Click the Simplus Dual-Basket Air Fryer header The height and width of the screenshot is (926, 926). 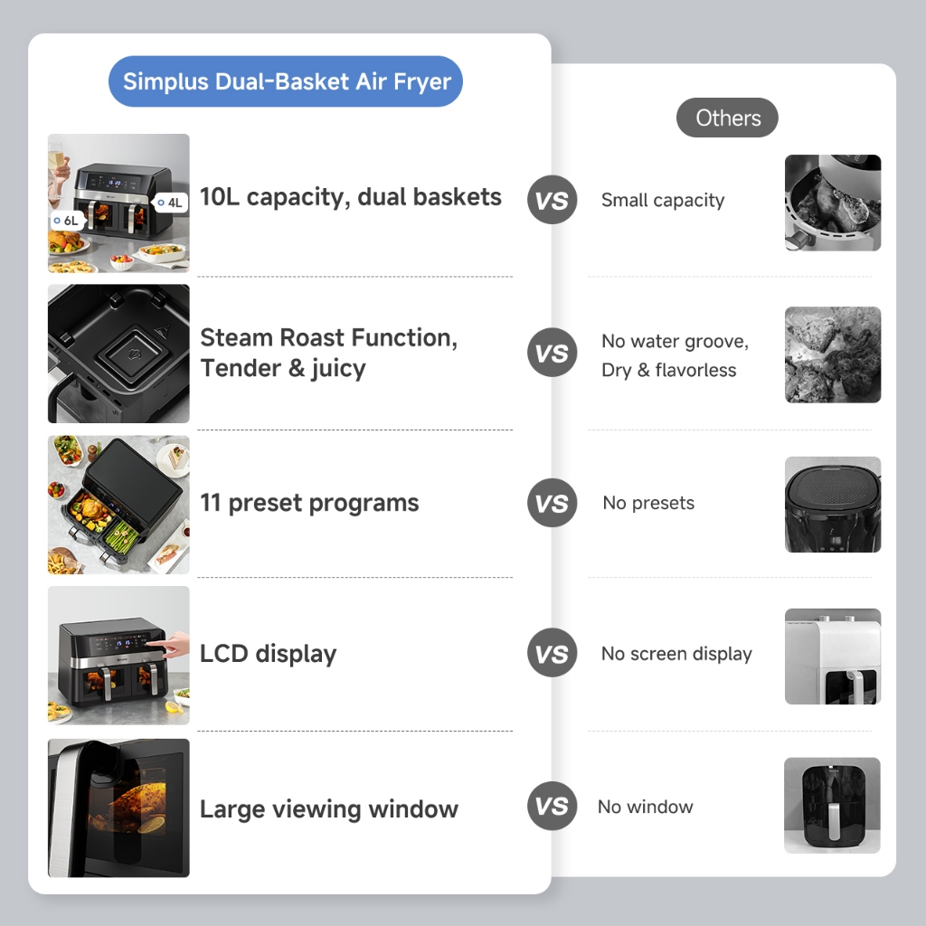286,81
